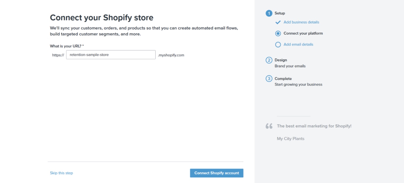The height and width of the screenshot is (183, 404).
Task: Click the step 3 Complete circle icon
Action: tap(269, 79)
